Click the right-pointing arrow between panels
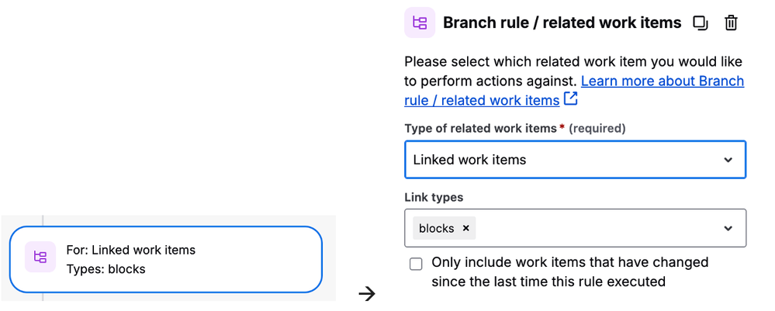The image size is (775, 311). [x=367, y=294]
